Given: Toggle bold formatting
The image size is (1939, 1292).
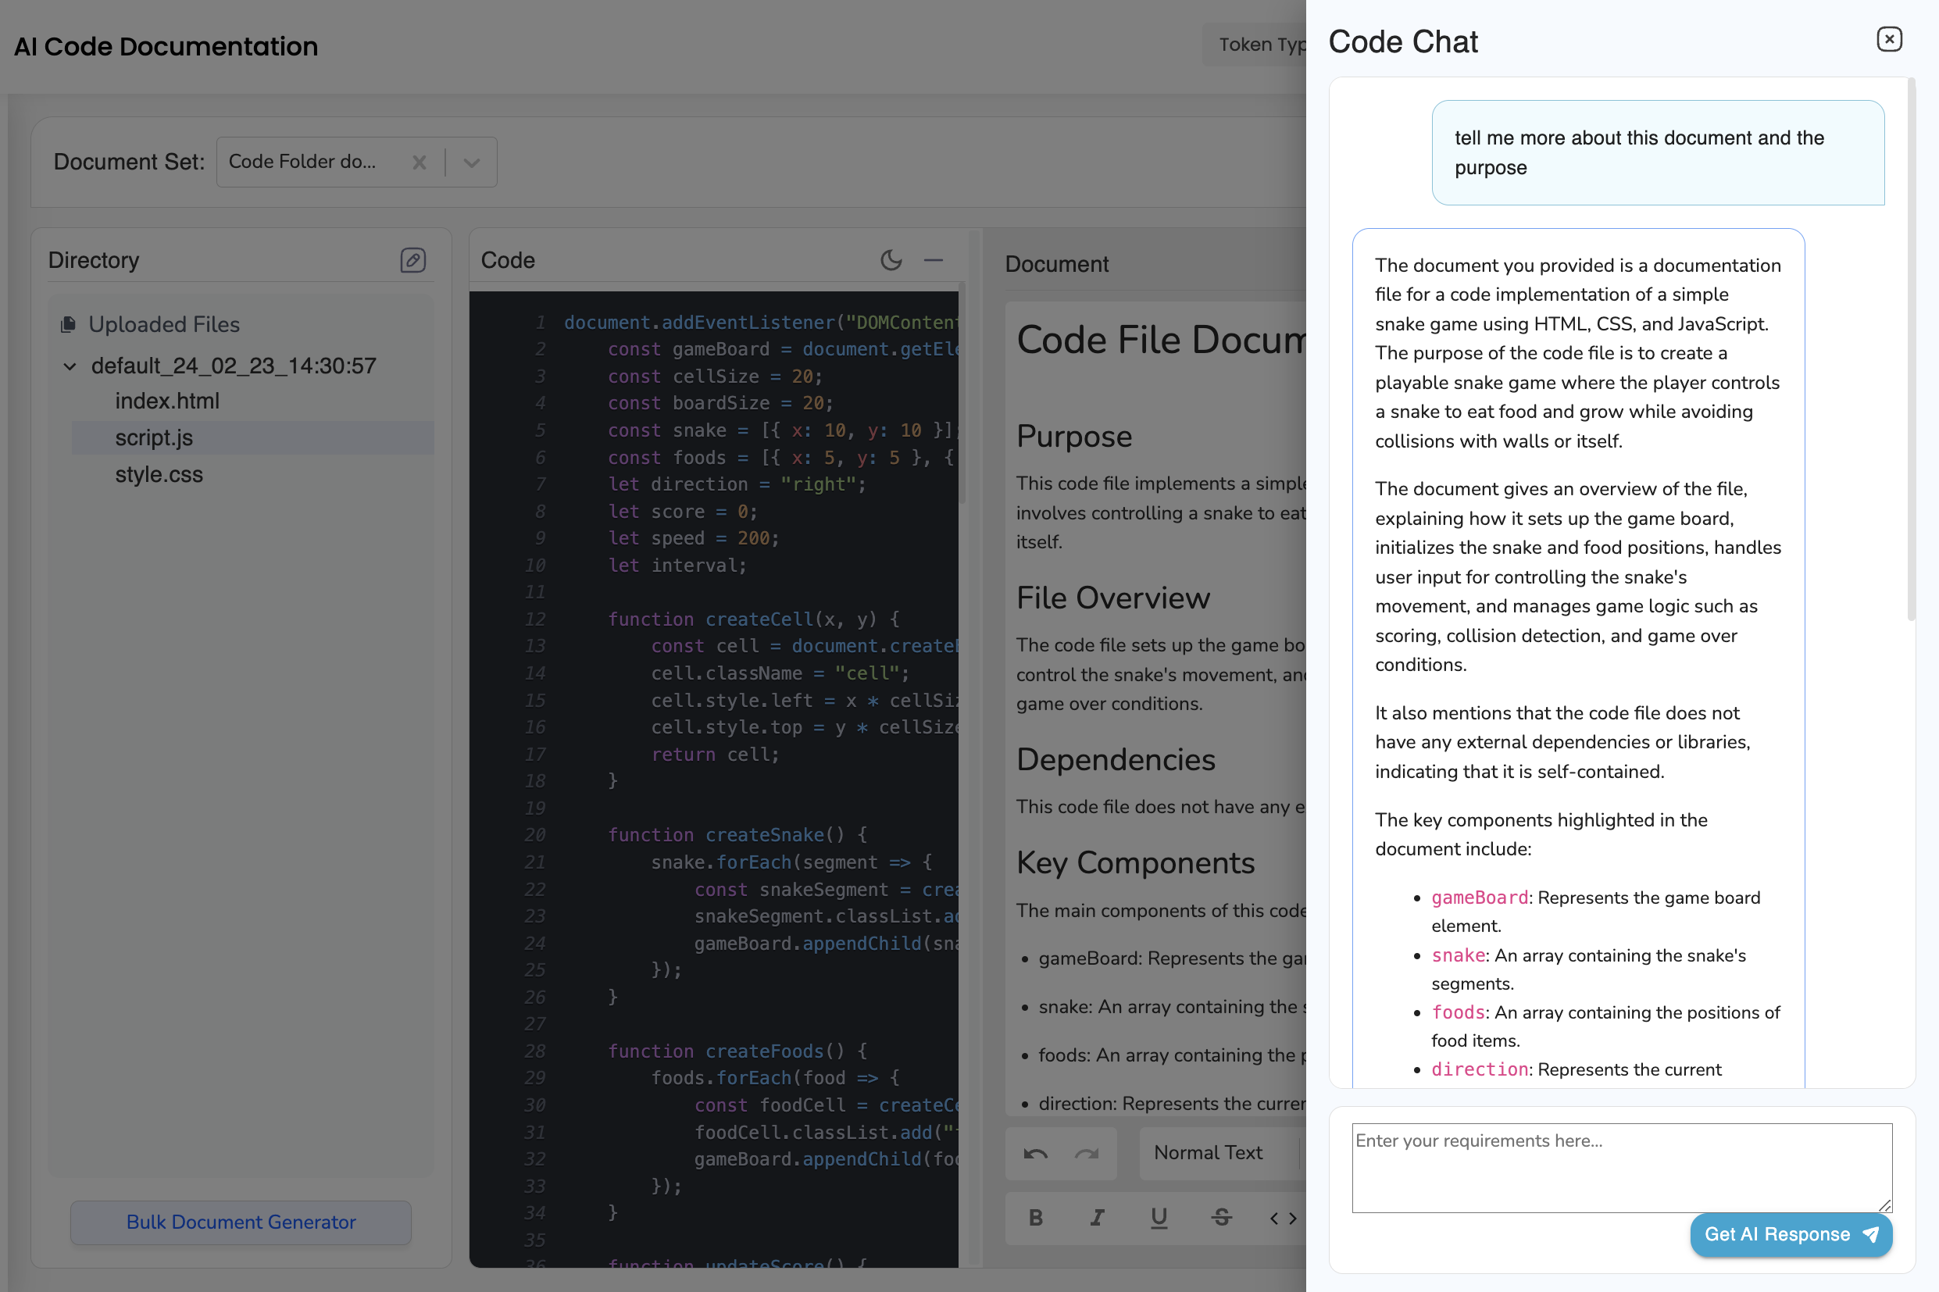Looking at the screenshot, I should tap(1036, 1217).
